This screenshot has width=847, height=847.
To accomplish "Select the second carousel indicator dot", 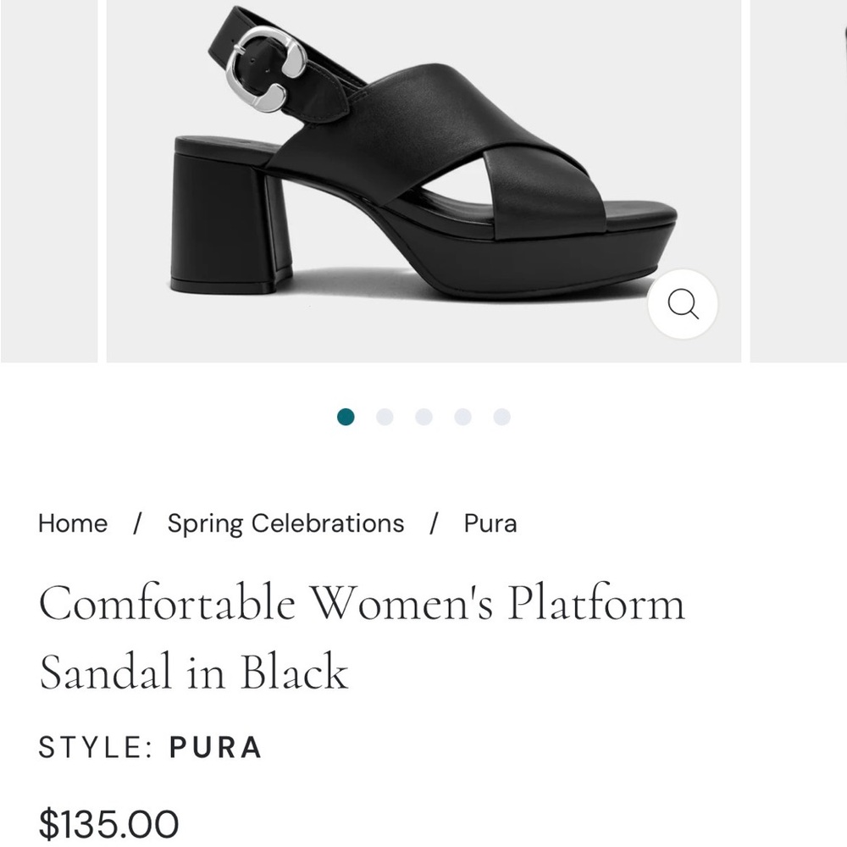I will 385,416.
